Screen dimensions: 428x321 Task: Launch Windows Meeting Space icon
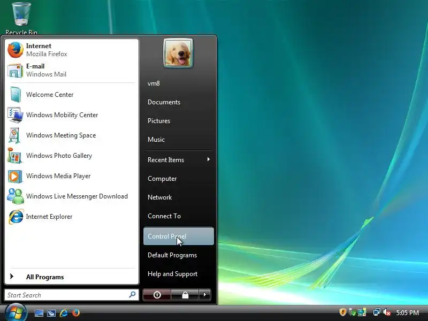pyautogui.click(x=15, y=135)
